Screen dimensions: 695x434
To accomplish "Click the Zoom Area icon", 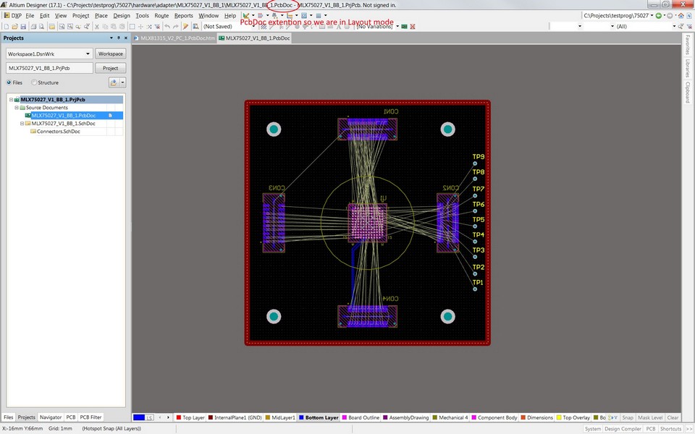I will [70, 27].
